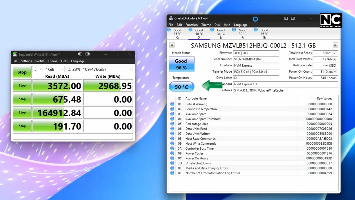
Task: Click the Serial Number field
Action: click(x=256, y=59)
